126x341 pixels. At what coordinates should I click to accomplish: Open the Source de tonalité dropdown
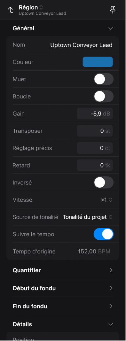(88, 217)
